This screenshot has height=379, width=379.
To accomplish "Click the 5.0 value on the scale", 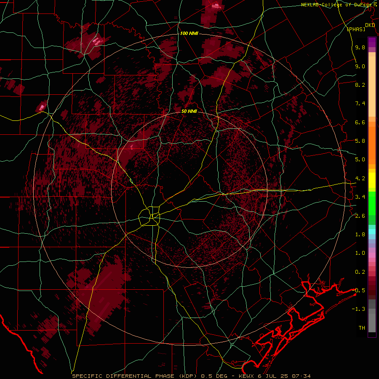I will 360,160.
